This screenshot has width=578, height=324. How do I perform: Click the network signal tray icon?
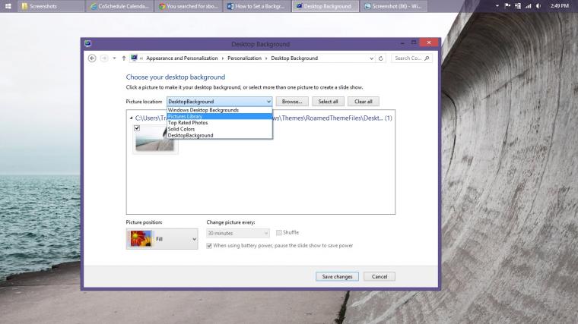529,6
